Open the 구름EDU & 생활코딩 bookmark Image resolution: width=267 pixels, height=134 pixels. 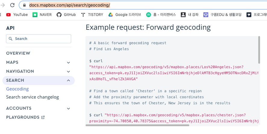click(x=222, y=15)
